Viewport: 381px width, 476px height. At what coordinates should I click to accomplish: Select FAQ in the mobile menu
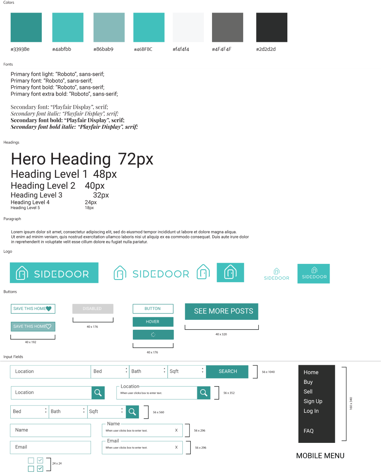(x=308, y=431)
